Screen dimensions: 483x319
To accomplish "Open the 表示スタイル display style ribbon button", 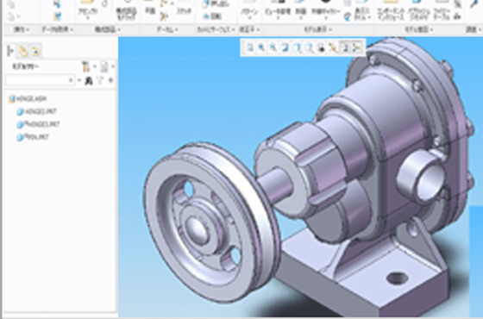I will 362,11.
